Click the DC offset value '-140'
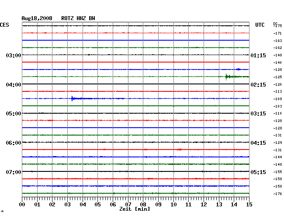284x216 pixels. 277,63
